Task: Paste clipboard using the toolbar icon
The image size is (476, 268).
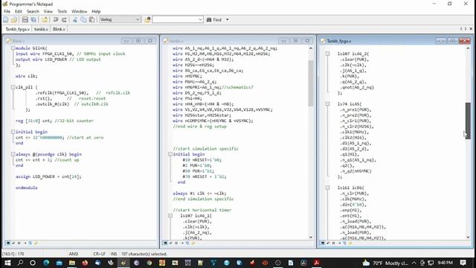Action: (x=92, y=20)
